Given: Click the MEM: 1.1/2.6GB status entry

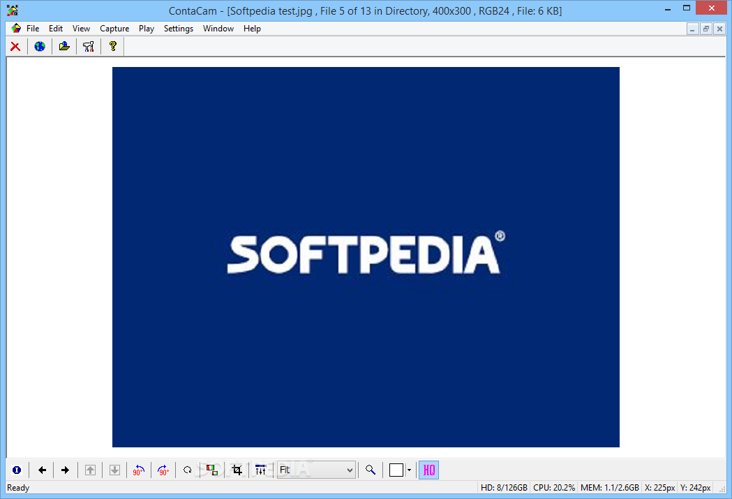Looking at the screenshot, I should click(x=610, y=488).
